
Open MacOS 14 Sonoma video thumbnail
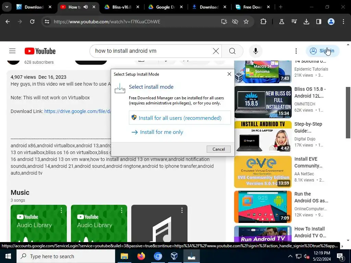pyautogui.click(x=263, y=72)
